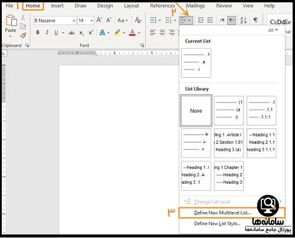The width and height of the screenshot is (295, 238).
Task: Click the Text Effects blue A icon
Action: 102,32
